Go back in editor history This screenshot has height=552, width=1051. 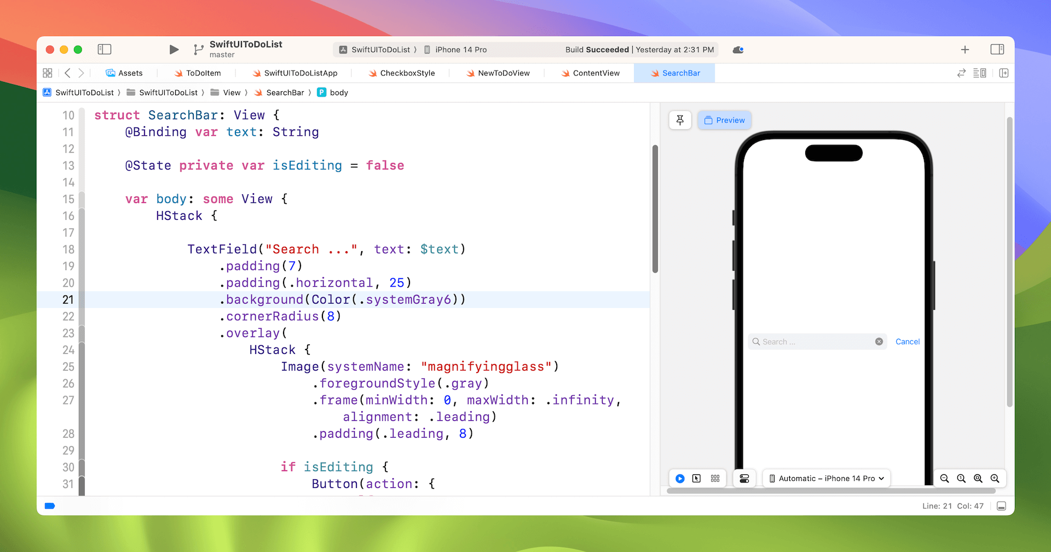tap(67, 73)
